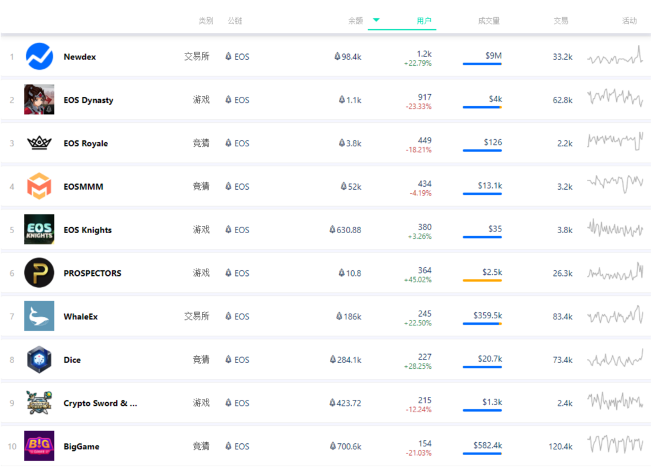Click the 120.4k transactions value
This screenshot has width=654, height=468.
pyautogui.click(x=561, y=446)
